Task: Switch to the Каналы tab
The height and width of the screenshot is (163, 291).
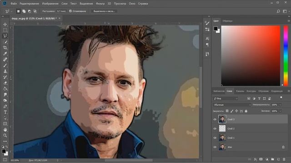Action: click(x=240, y=91)
